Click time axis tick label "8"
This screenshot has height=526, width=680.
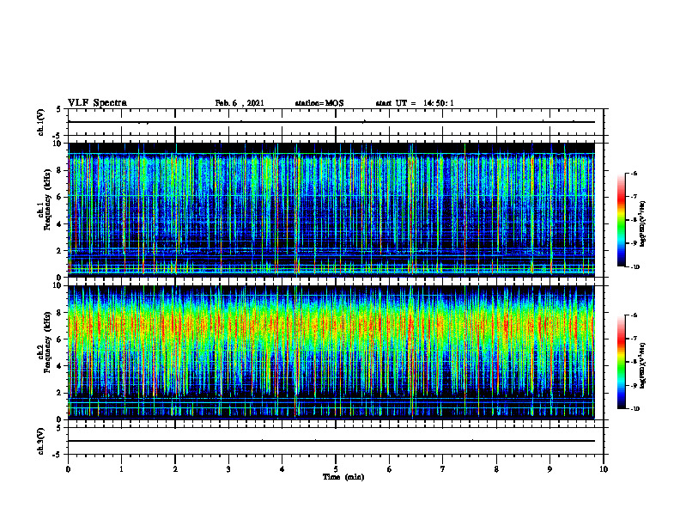point(496,469)
